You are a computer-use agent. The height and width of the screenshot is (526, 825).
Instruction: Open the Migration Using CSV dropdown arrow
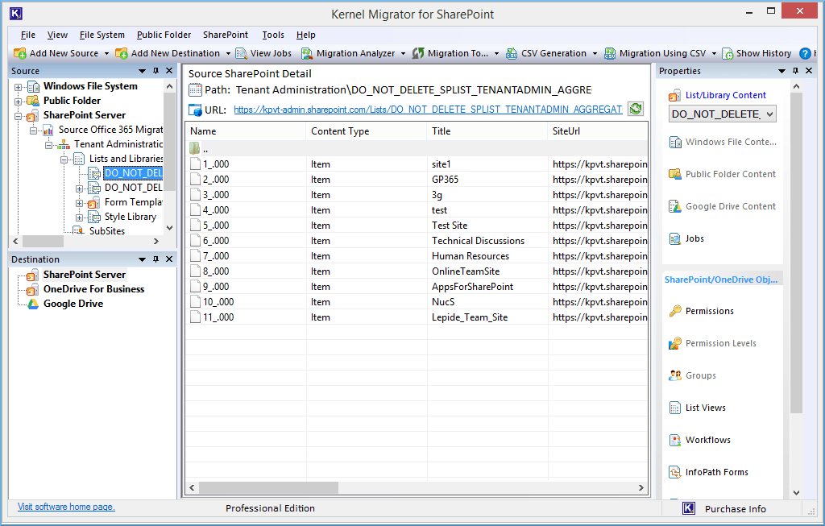[x=714, y=54]
